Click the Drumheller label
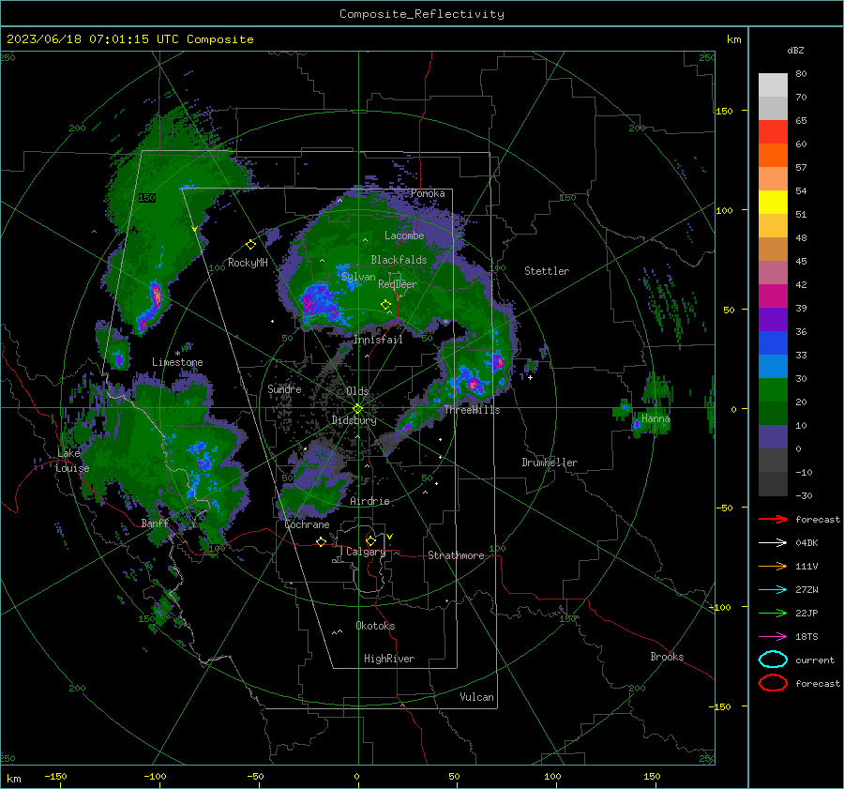844x789 pixels. [550, 463]
